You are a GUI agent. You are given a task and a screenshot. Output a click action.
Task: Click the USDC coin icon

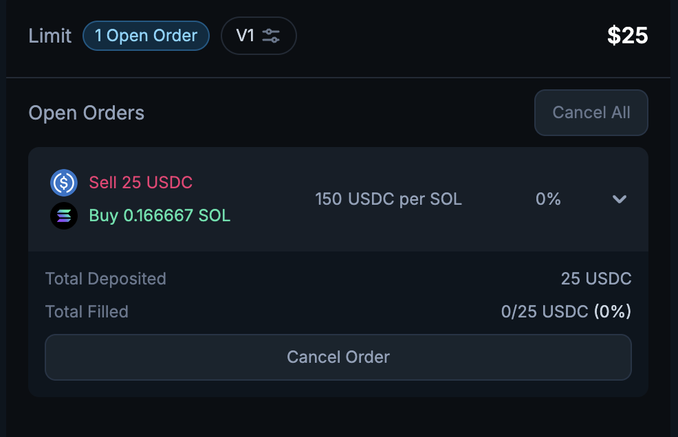[x=64, y=183]
